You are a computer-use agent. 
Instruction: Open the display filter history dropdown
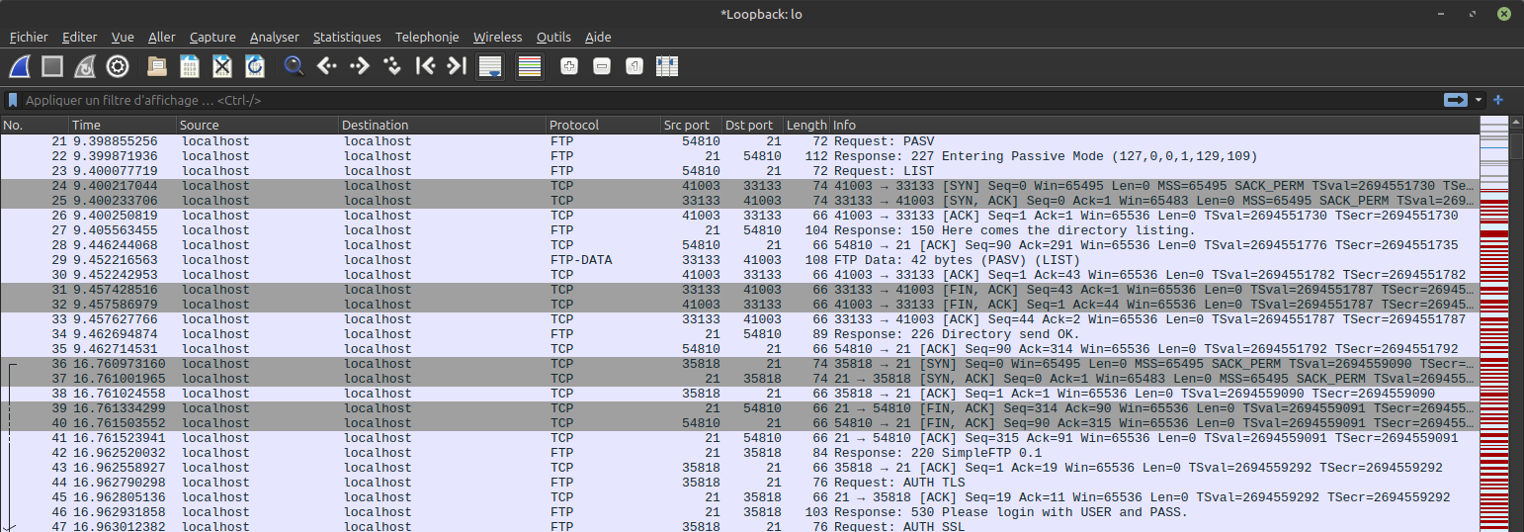click(1480, 100)
